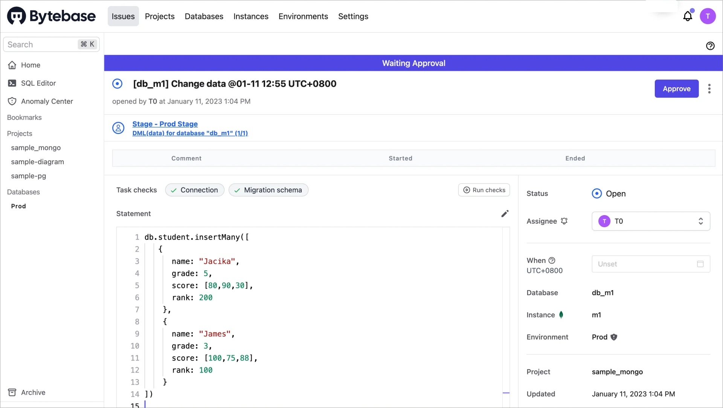Click the edit pencil icon on Statement
This screenshot has width=723, height=408.
(x=505, y=214)
